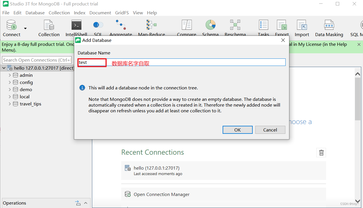363x208 pixels.
Task: Confirm with the OK button
Action: [x=238, y=130]
